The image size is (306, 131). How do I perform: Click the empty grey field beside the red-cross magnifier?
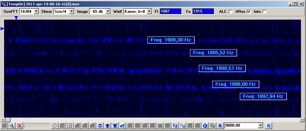click(x=37, y=126)
